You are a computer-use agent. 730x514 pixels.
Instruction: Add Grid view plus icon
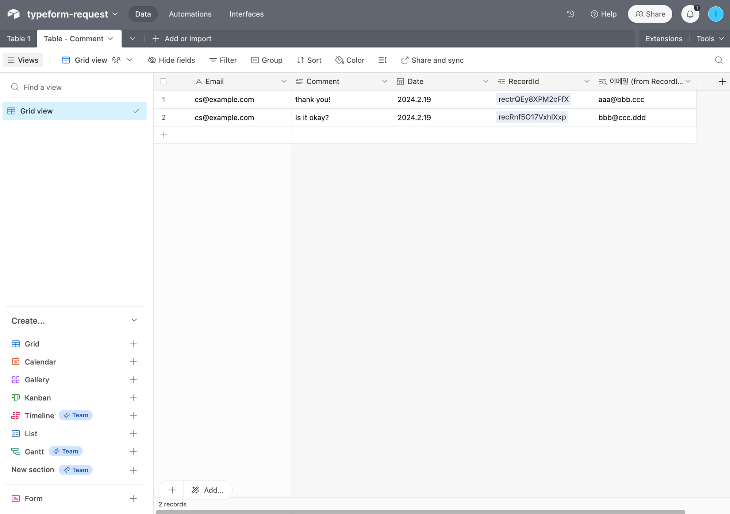pos(133,344)
